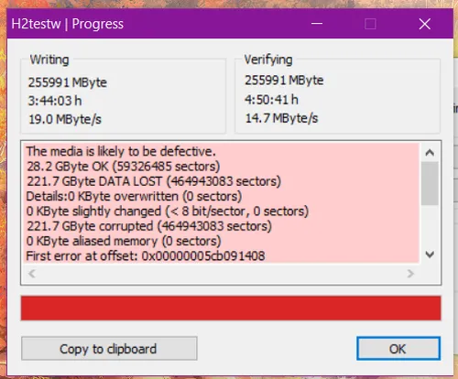Click the horizontal scroll left arrow
The width and height of the screenshot is (458, 379).
tap(32, 274)
